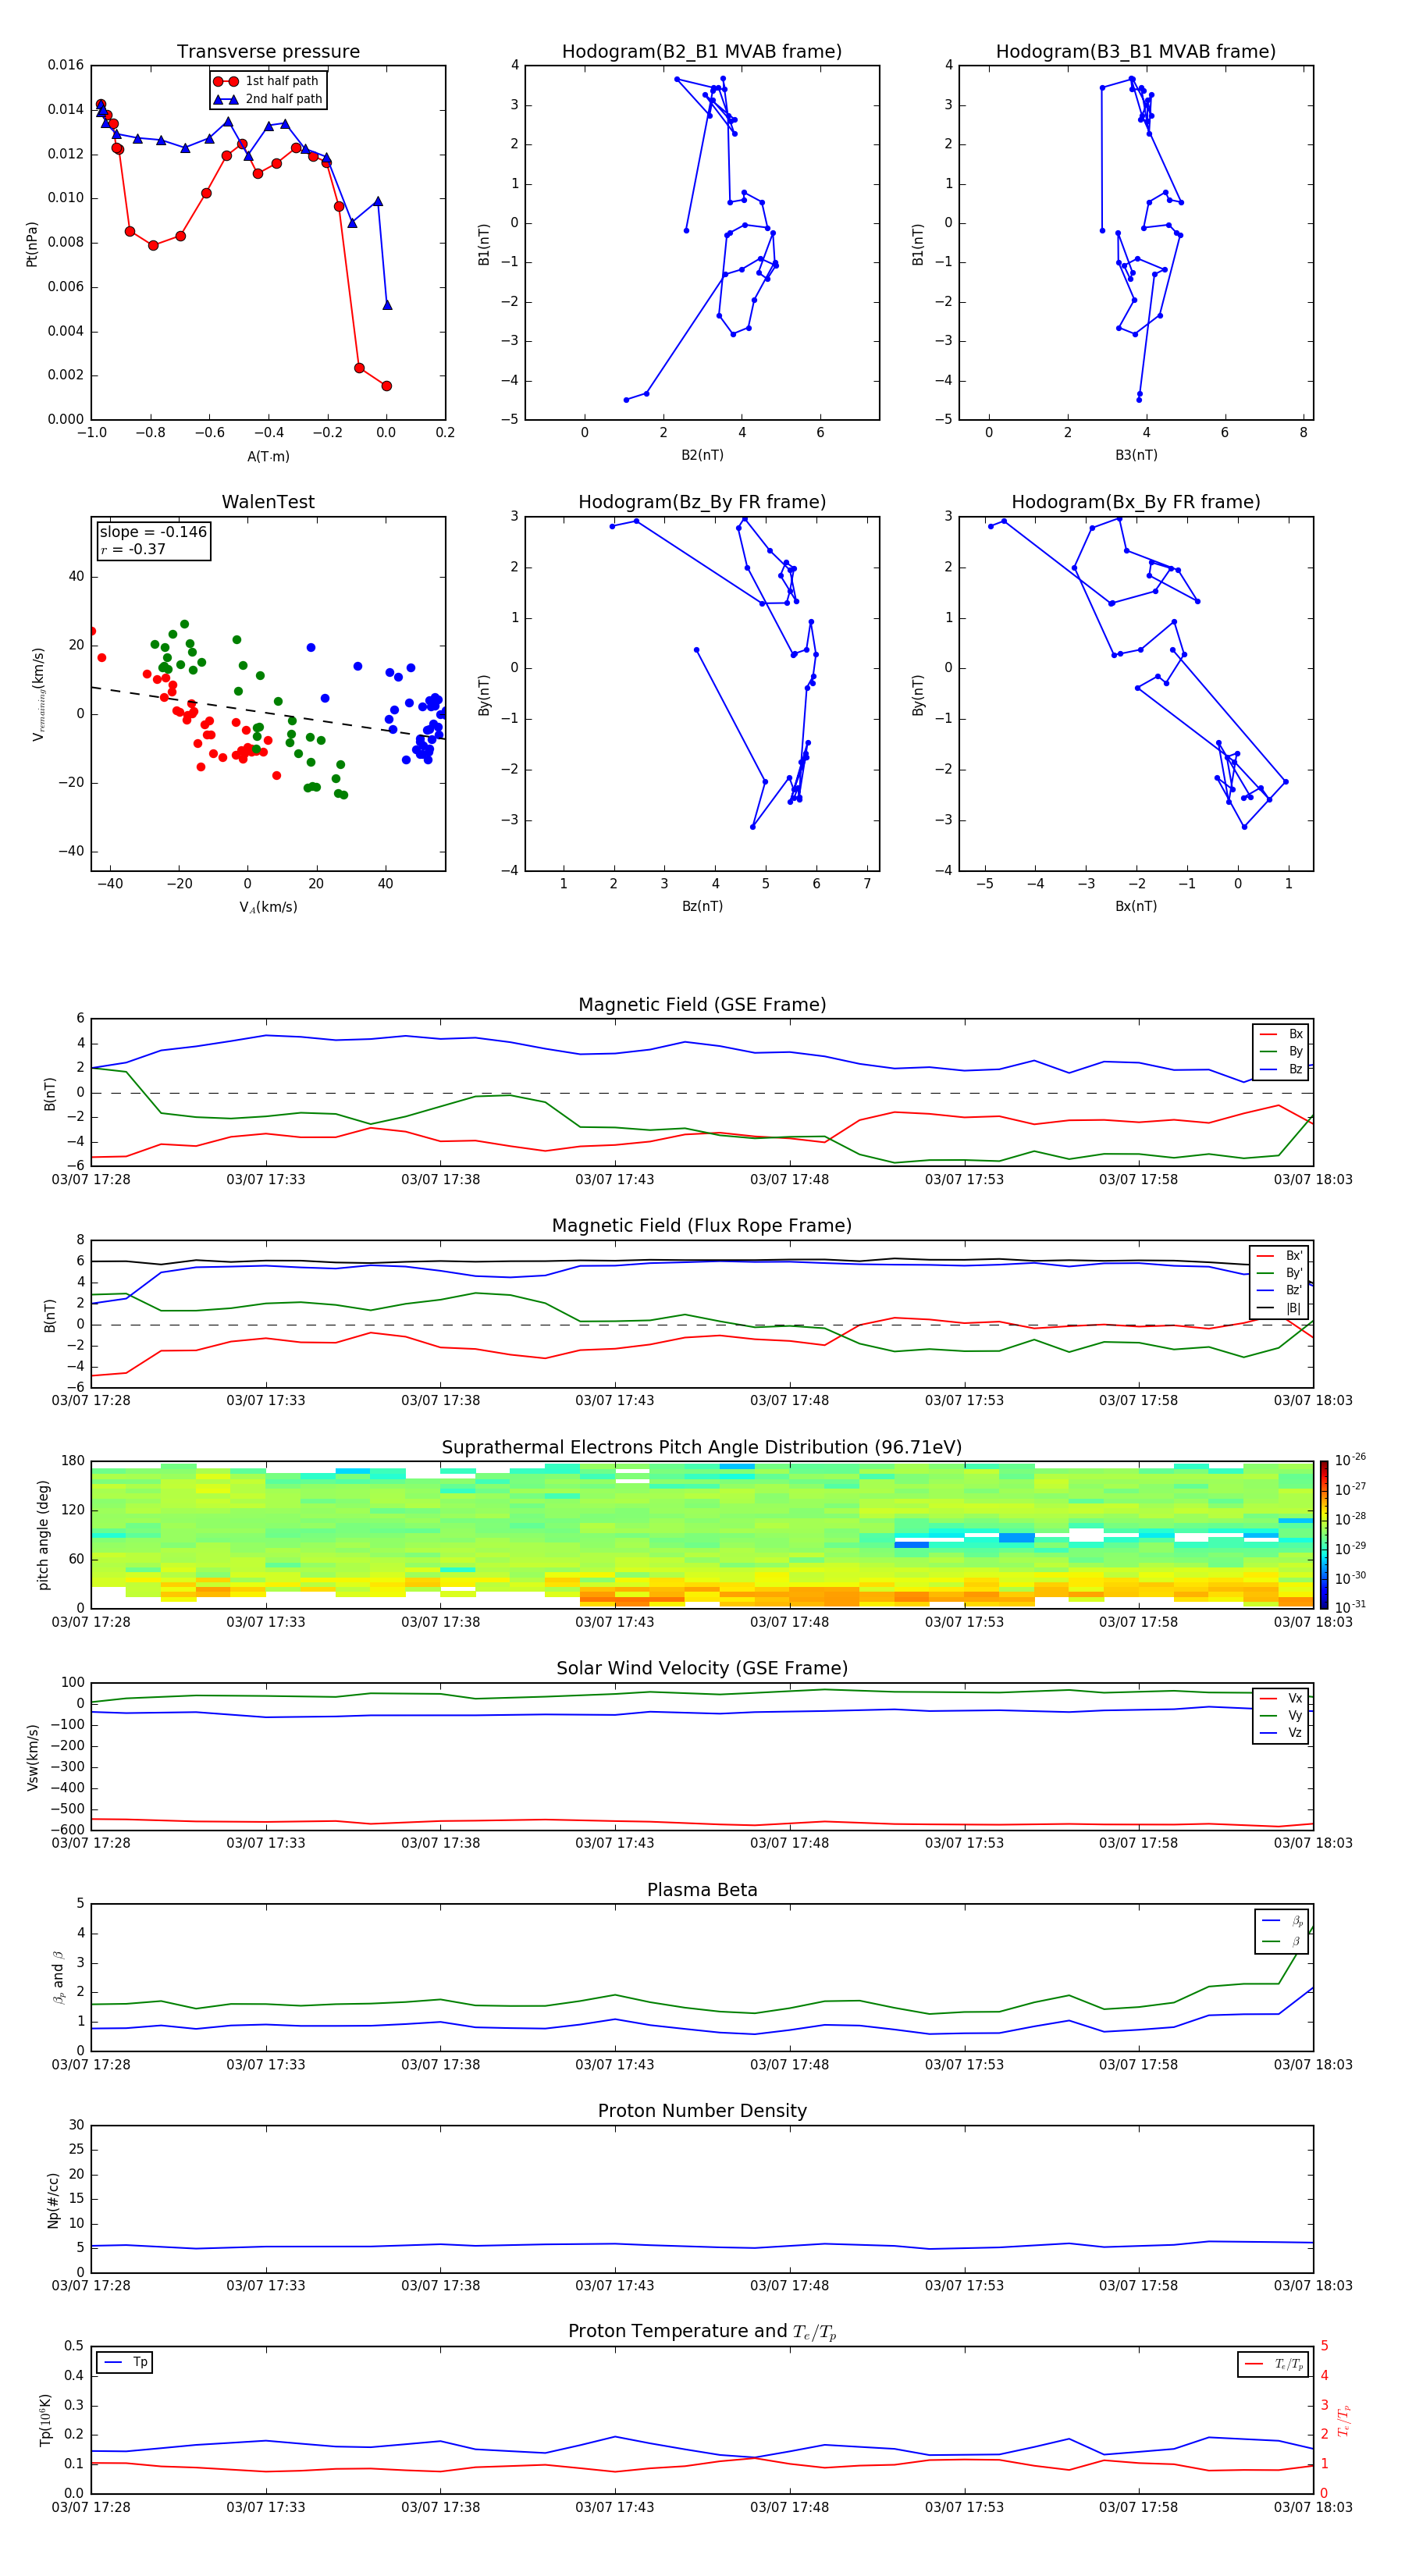
Task: Select the '1st half path' legend entry
Action: 268,81
